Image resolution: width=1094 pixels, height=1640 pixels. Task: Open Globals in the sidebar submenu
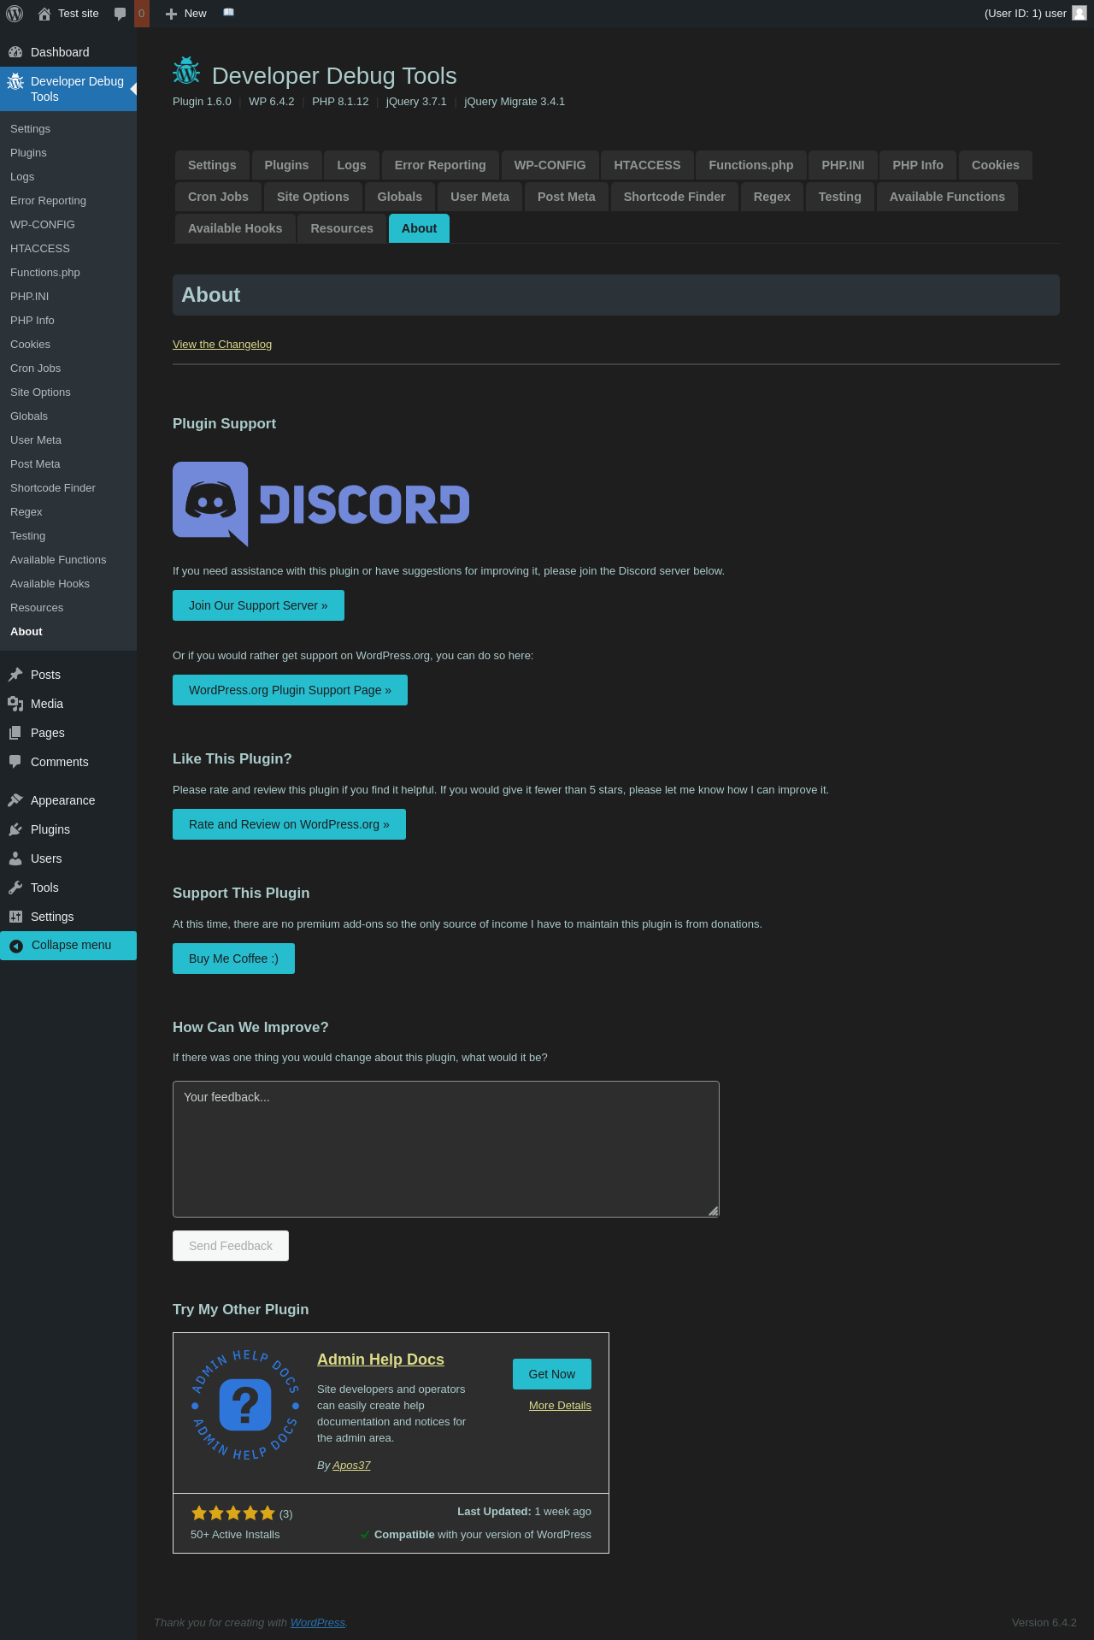tap(68, 416)
